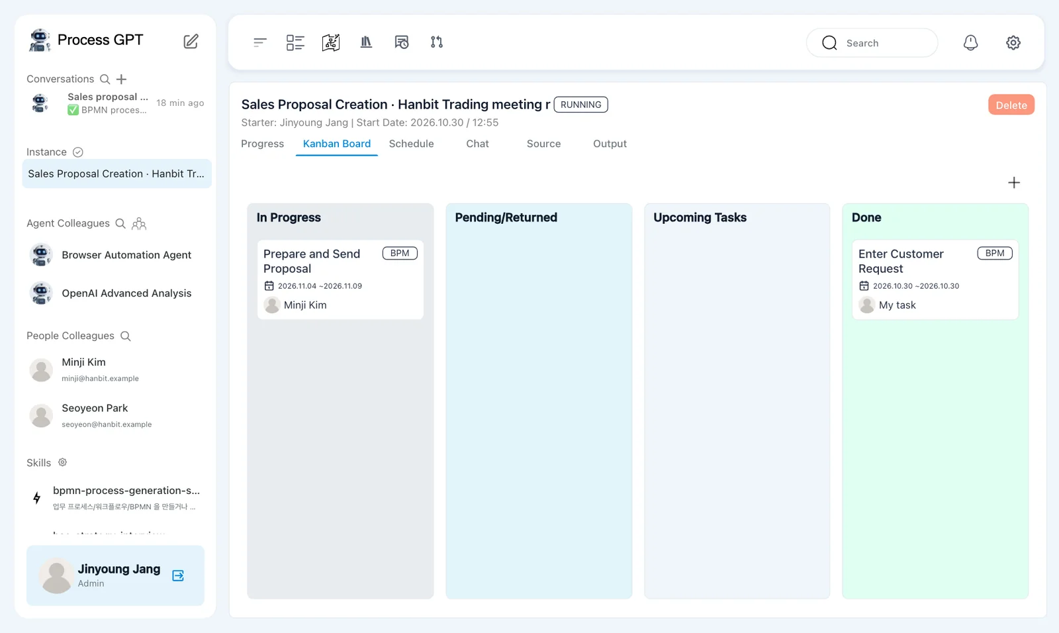Viewport: 1059px width, 633px height.
Task: Open the notifications bell
Action: (970, 42)
